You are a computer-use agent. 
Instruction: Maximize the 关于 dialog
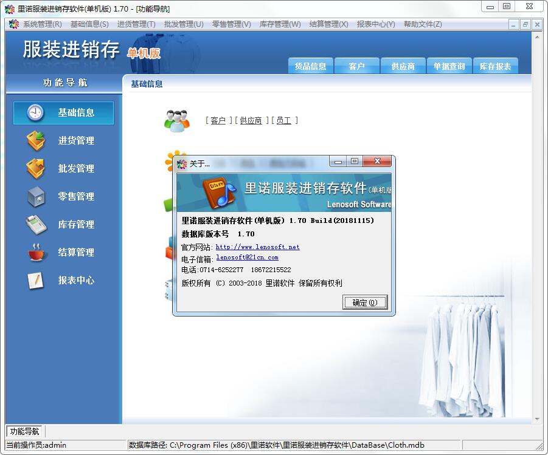(355, 161)
